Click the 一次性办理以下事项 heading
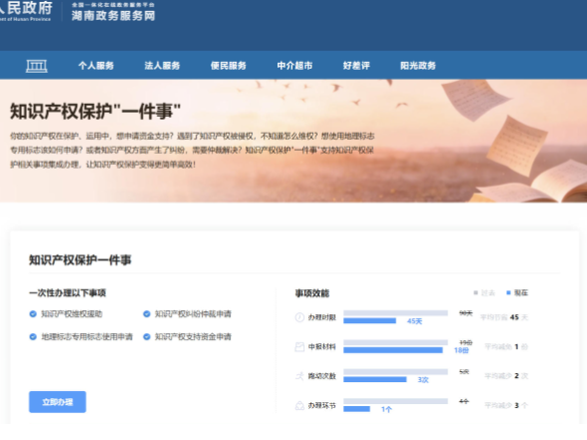This screenshot has height=440, width=587. 68,293
